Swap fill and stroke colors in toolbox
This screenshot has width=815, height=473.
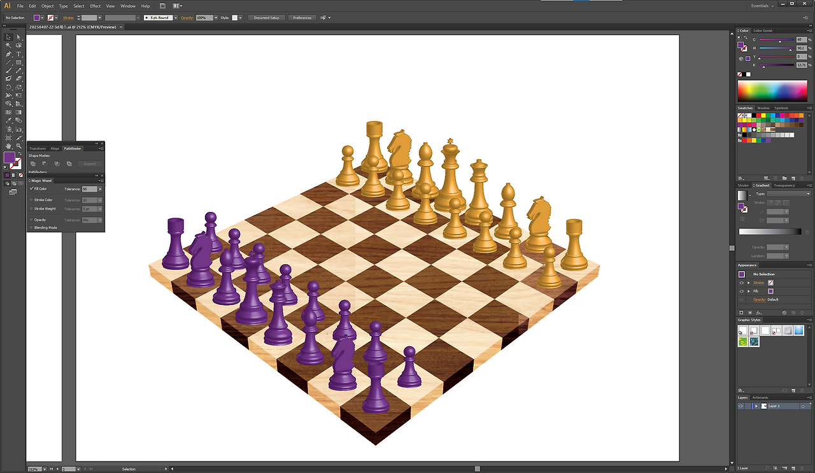(20, 153)
